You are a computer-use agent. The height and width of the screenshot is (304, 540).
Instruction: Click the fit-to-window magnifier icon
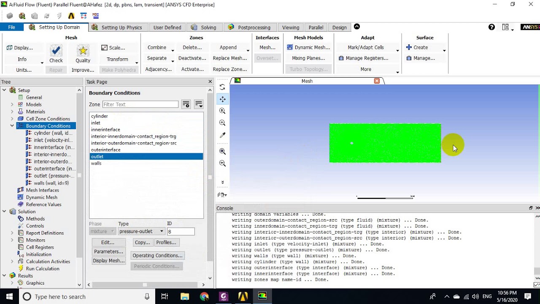tap(222, 152)
